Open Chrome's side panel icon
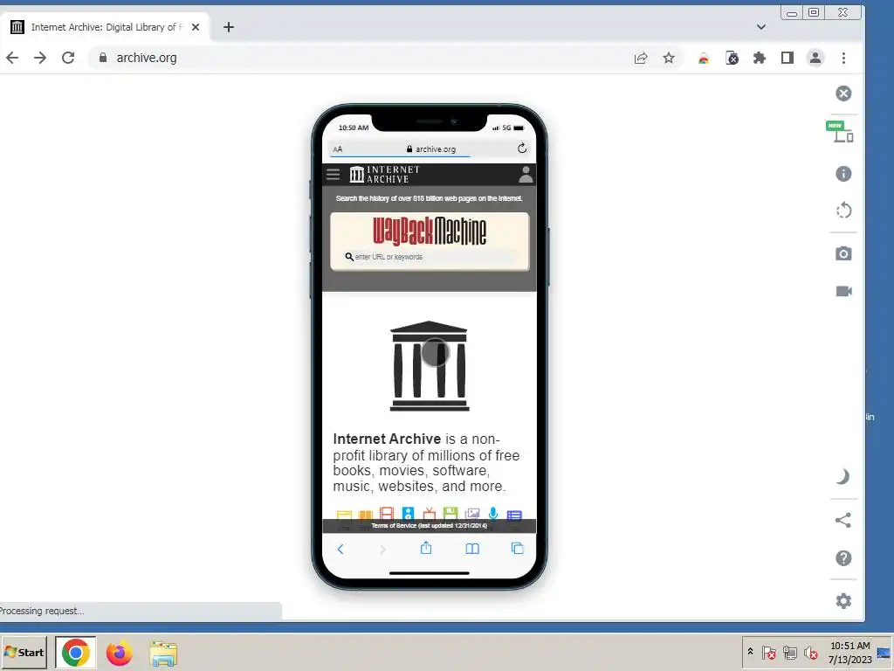 (787, 58)
